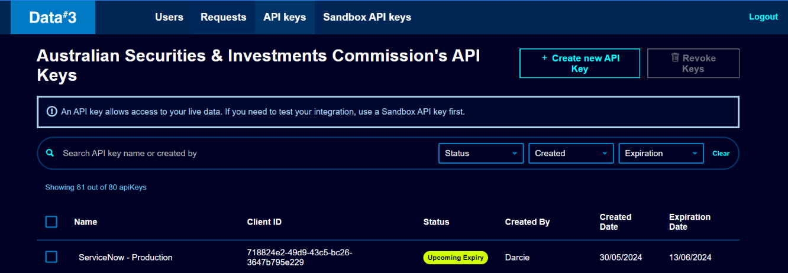This screenshot has width=788, height=273.
Task: Sort by the Name column header
Action: click(86, 222)
